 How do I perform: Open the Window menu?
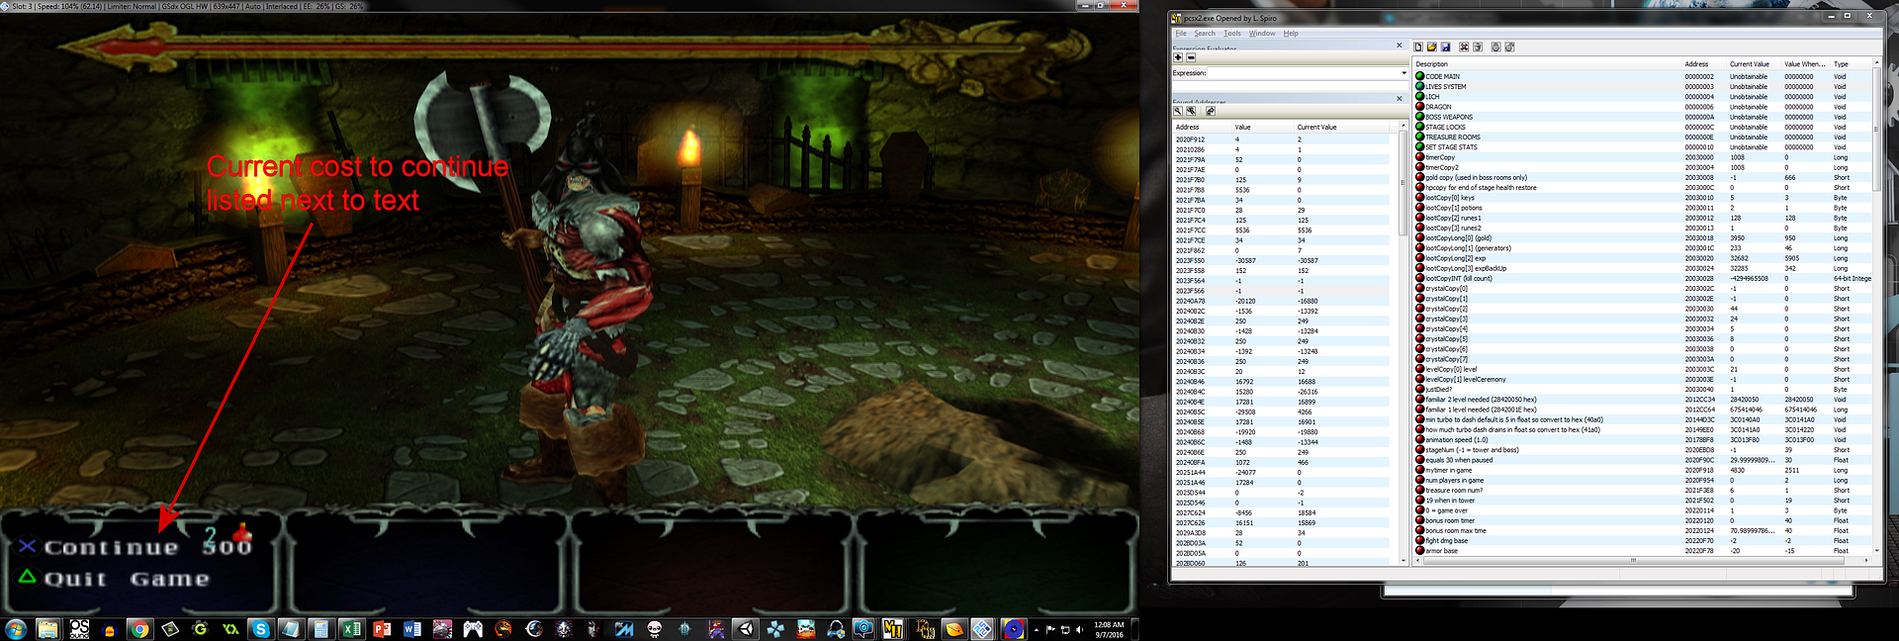[x=1262, y=34]
